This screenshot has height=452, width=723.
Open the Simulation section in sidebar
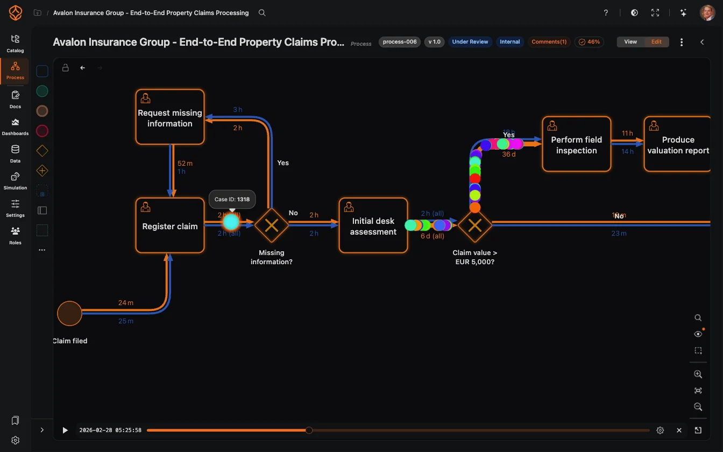click(x=15, y=181)
